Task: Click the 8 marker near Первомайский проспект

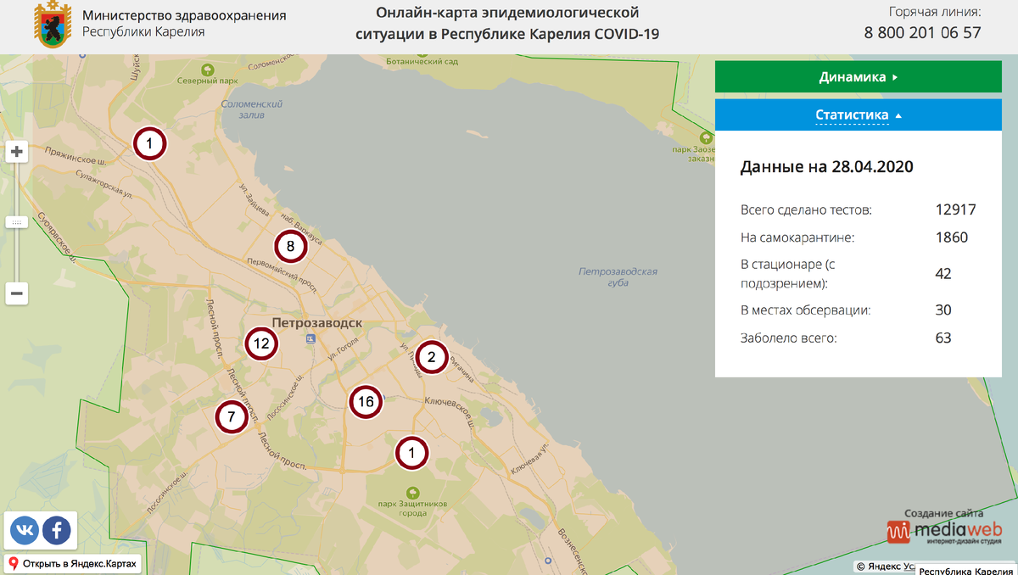Action: click(290, 246)
